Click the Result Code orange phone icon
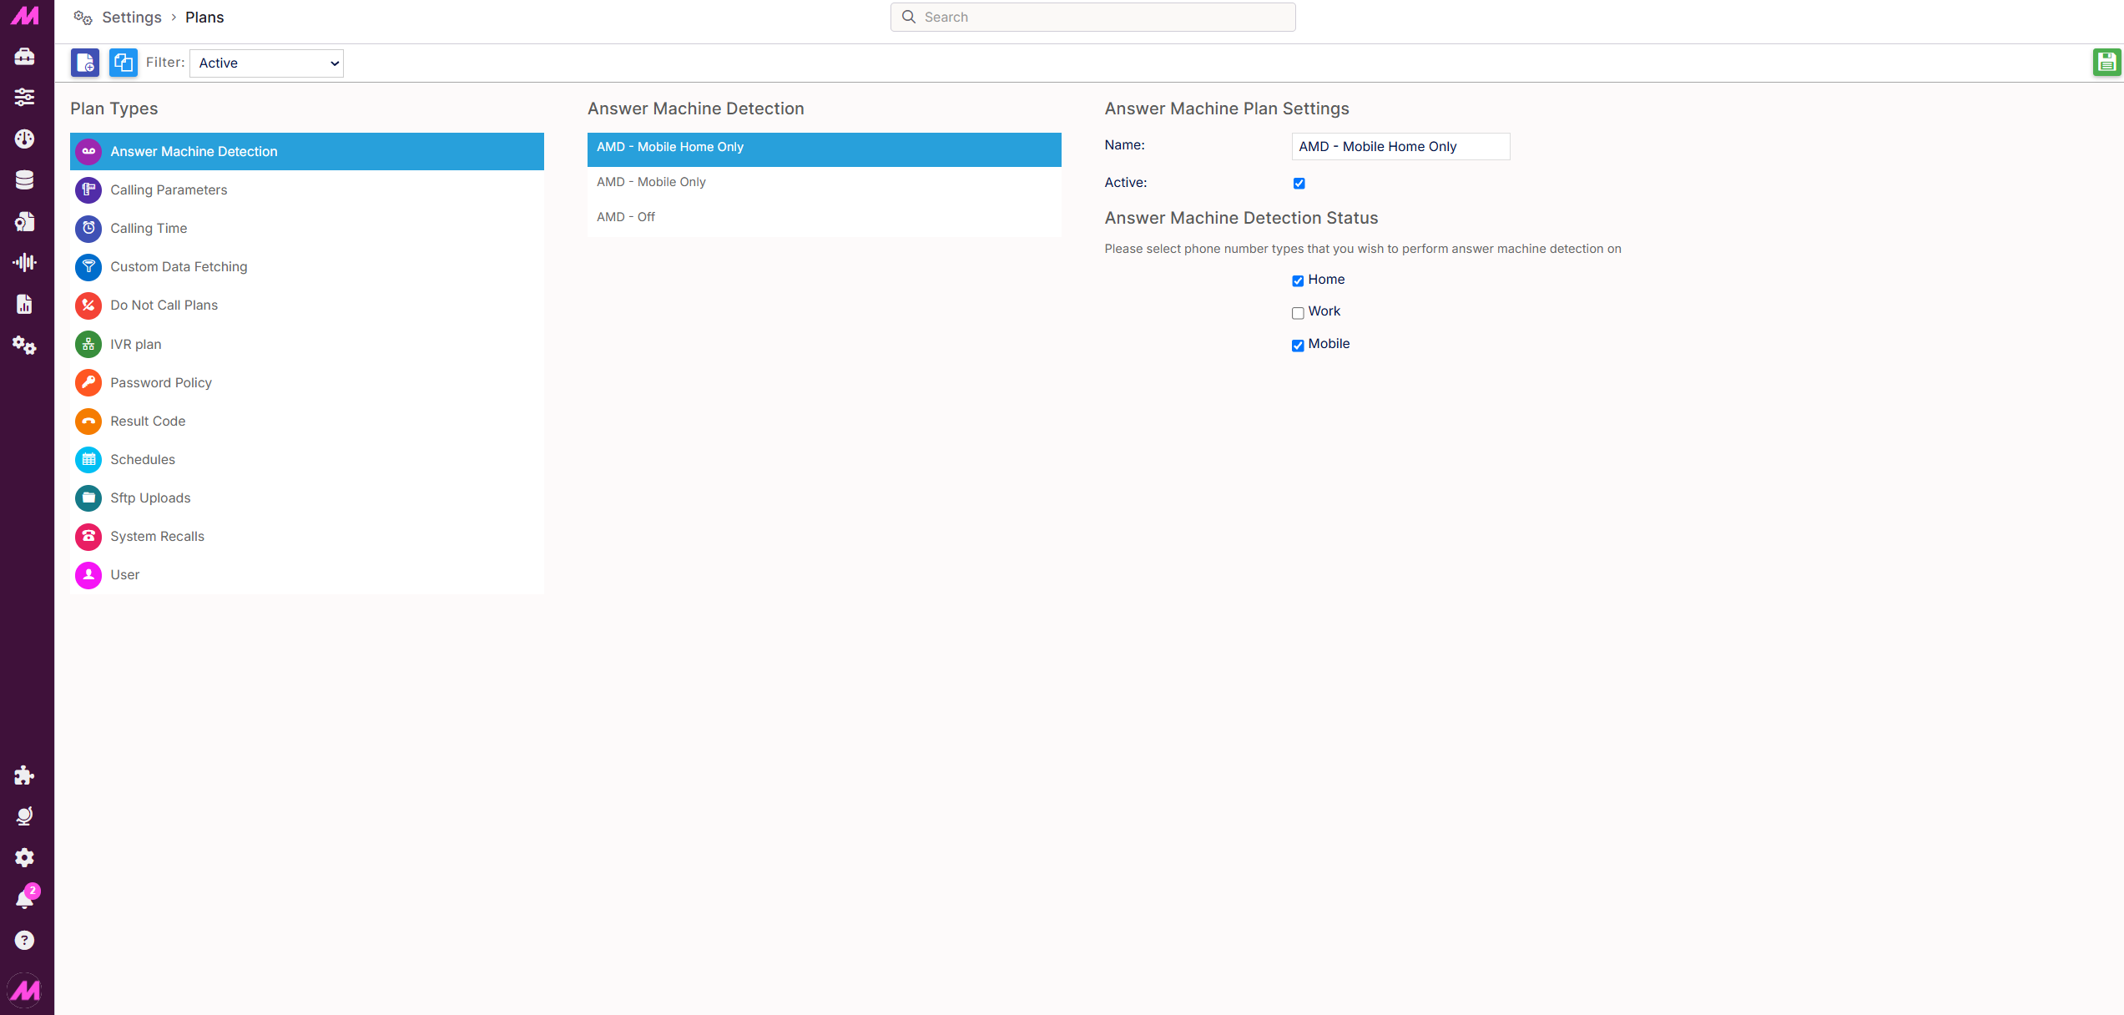The height and width of the screenshot is (1015, 2124). tap(88, 422)
